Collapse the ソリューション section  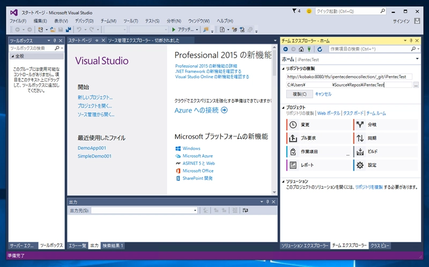[x=283, y=181]
